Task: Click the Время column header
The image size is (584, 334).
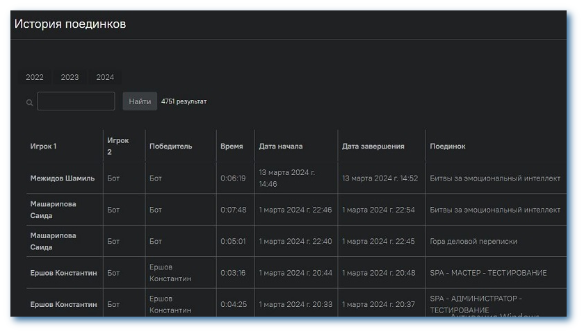Action: tap(232, 147)
